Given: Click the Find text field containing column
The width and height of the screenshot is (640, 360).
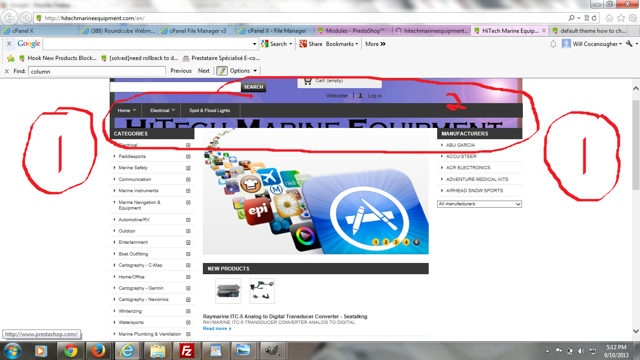Looking at the screenshot, I should pyautogui.click(x=97, y=71).
